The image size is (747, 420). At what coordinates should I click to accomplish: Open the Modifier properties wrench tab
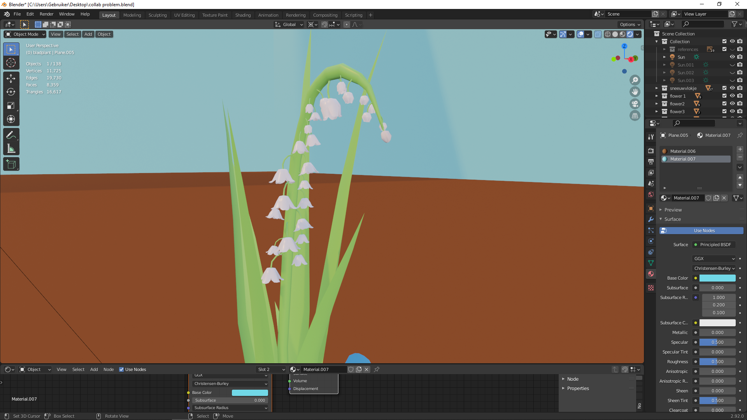tap(651, 219)
